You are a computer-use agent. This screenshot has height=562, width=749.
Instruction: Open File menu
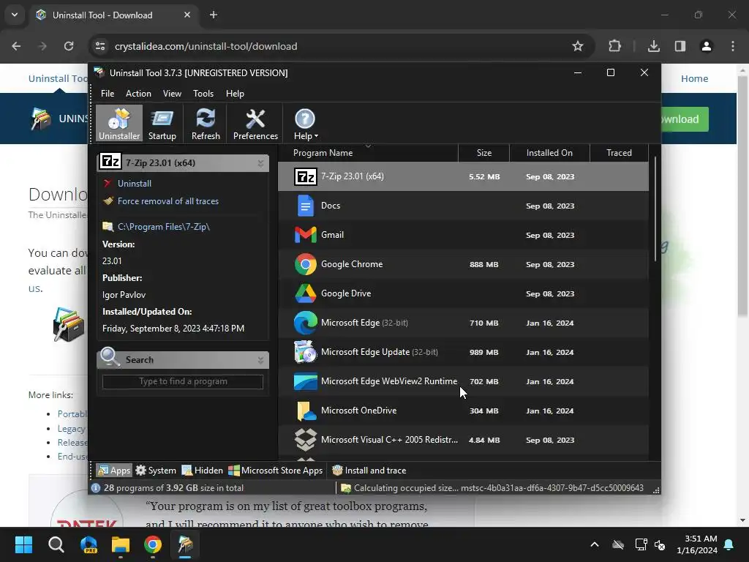(108, 94)
